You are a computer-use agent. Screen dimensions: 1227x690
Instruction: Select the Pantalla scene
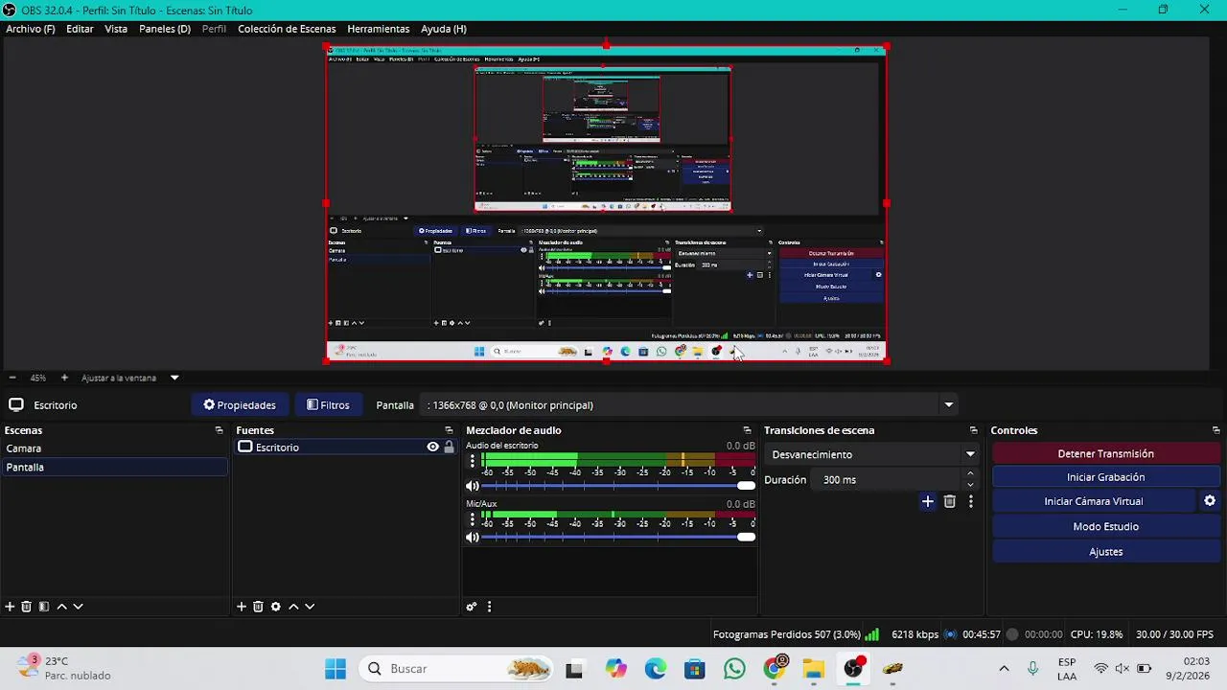pos(114,467)
